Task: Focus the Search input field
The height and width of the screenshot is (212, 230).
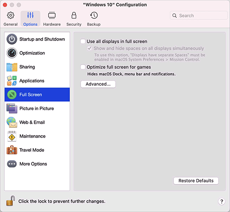Action: click(x=199, y=16)
